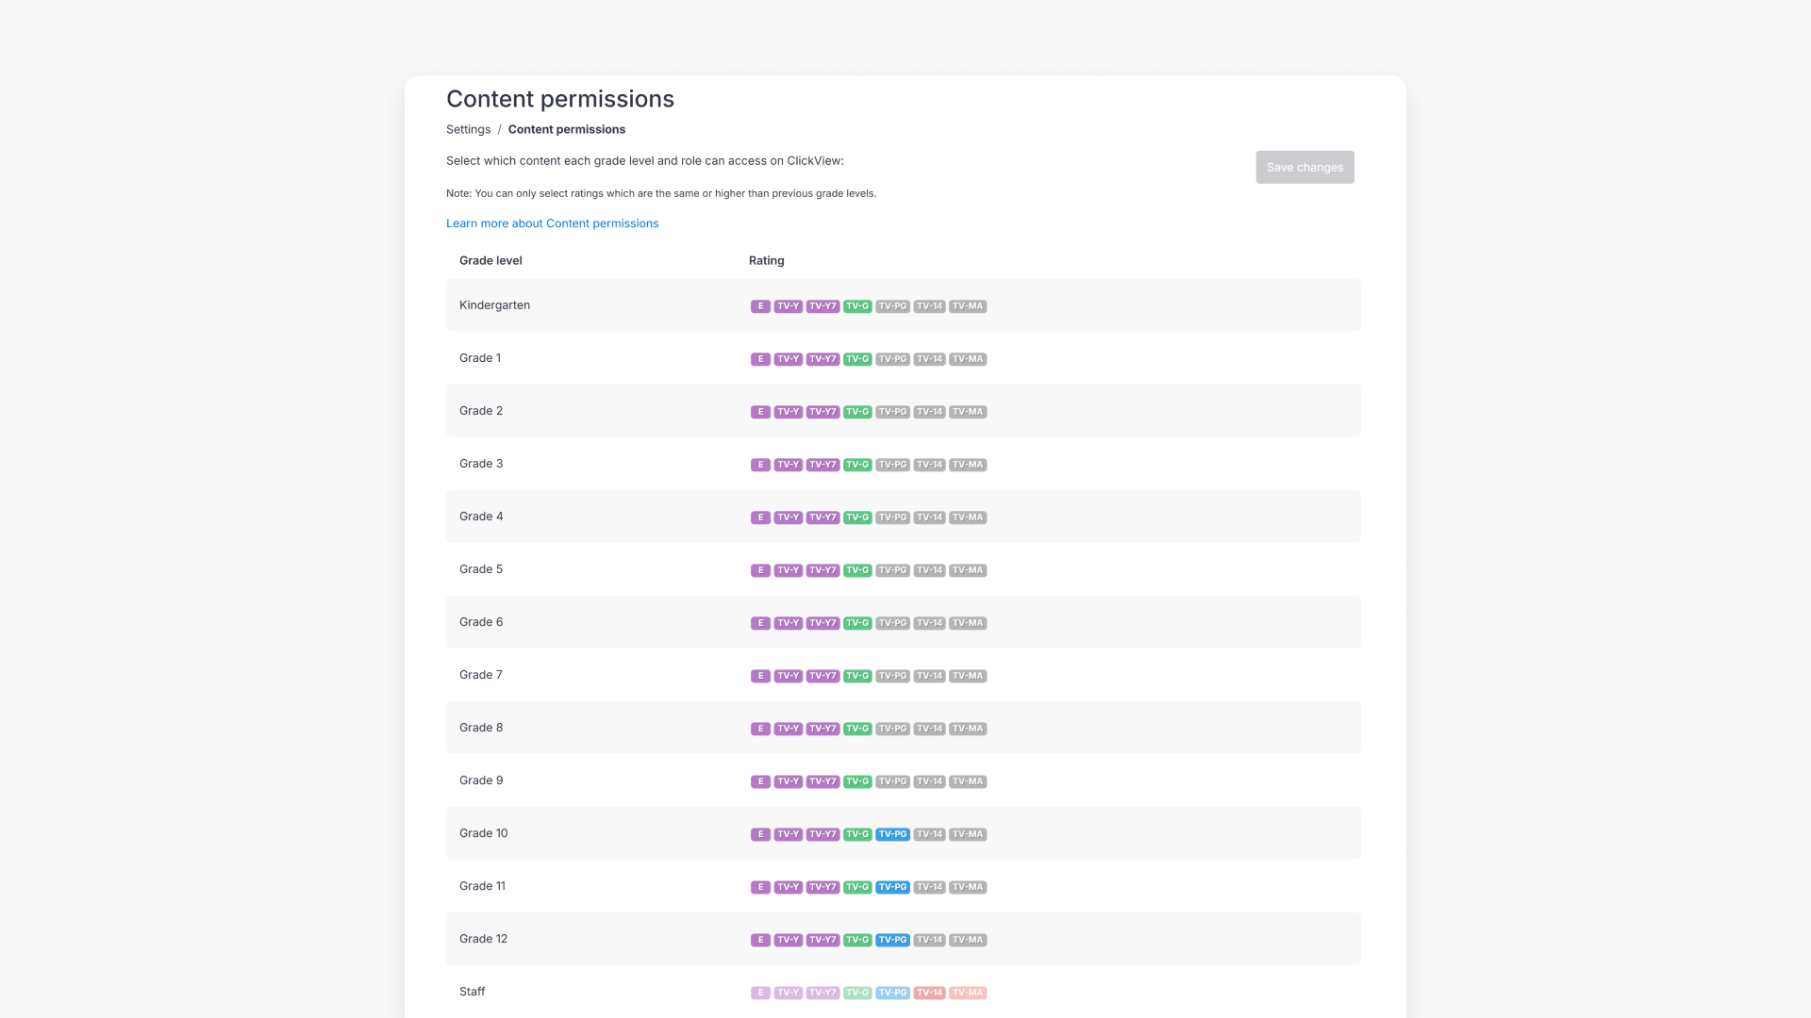
Task: Click the Save changes button
Action: pyautogui.click(x=1304, y=167)
